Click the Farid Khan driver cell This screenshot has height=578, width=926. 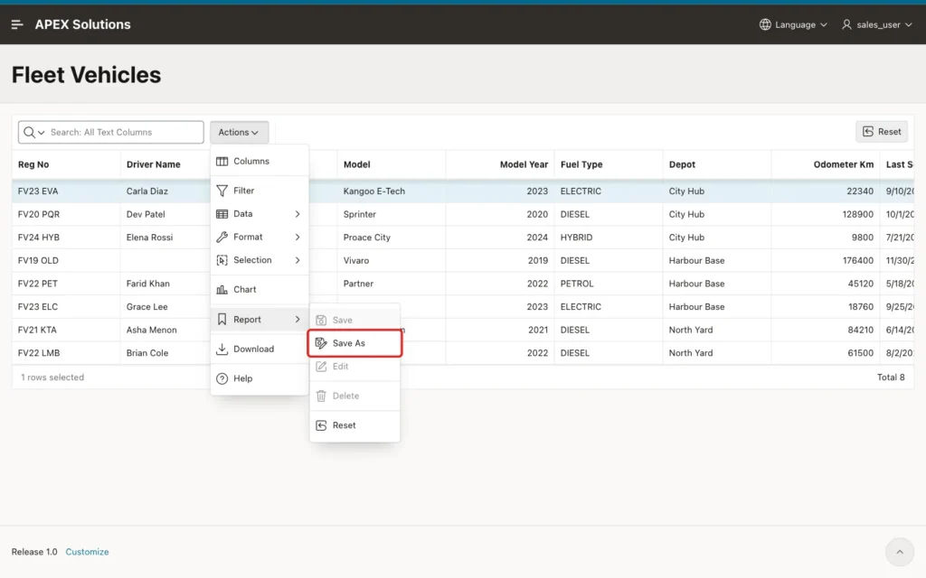(165, 283)
